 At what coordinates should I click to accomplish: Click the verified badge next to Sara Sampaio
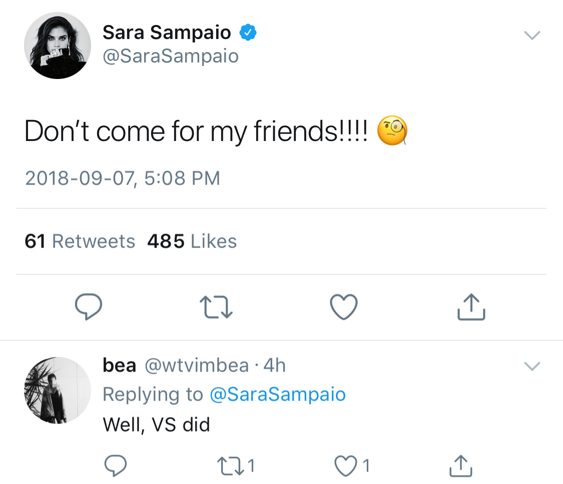248,33
